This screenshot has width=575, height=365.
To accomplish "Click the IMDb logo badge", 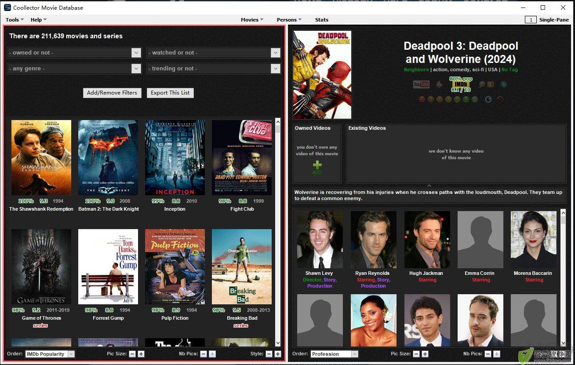I will [461, 84].
